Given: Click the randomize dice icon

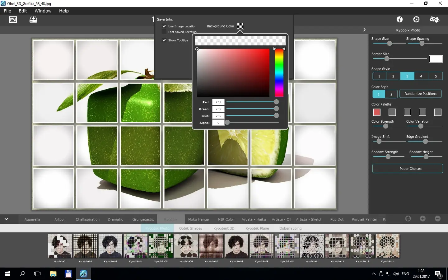Looking at the screenshot, I should click(x=434, y=20).
